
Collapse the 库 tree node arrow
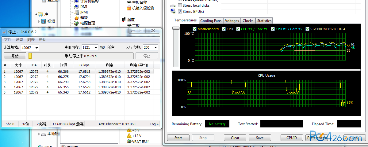pyautogui.click(x=36, y=14)
